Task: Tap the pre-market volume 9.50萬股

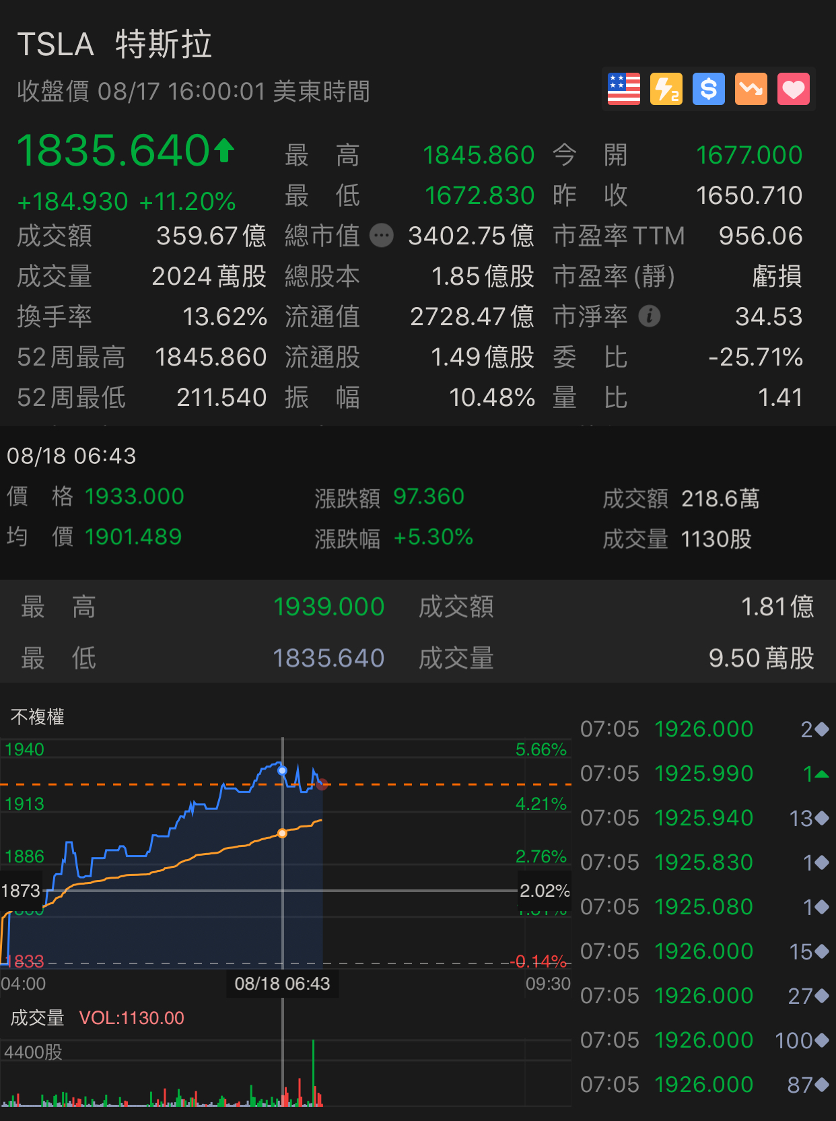Action: click(761, 658)
